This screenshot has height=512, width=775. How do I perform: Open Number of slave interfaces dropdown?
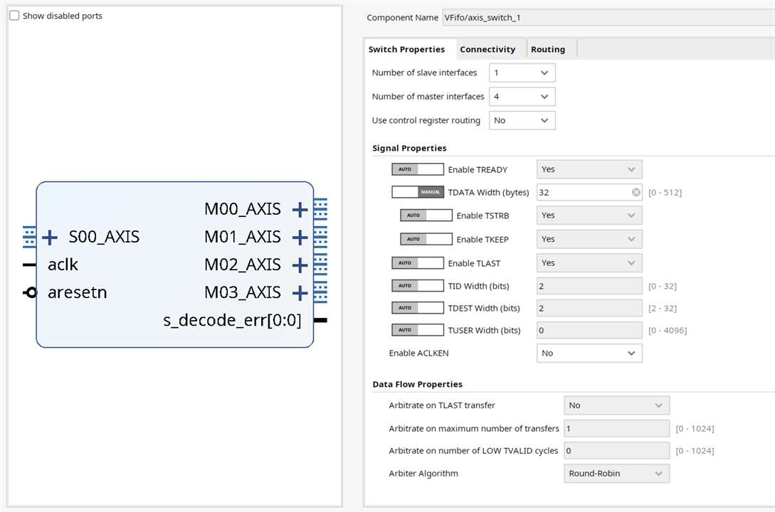point(522,73)
